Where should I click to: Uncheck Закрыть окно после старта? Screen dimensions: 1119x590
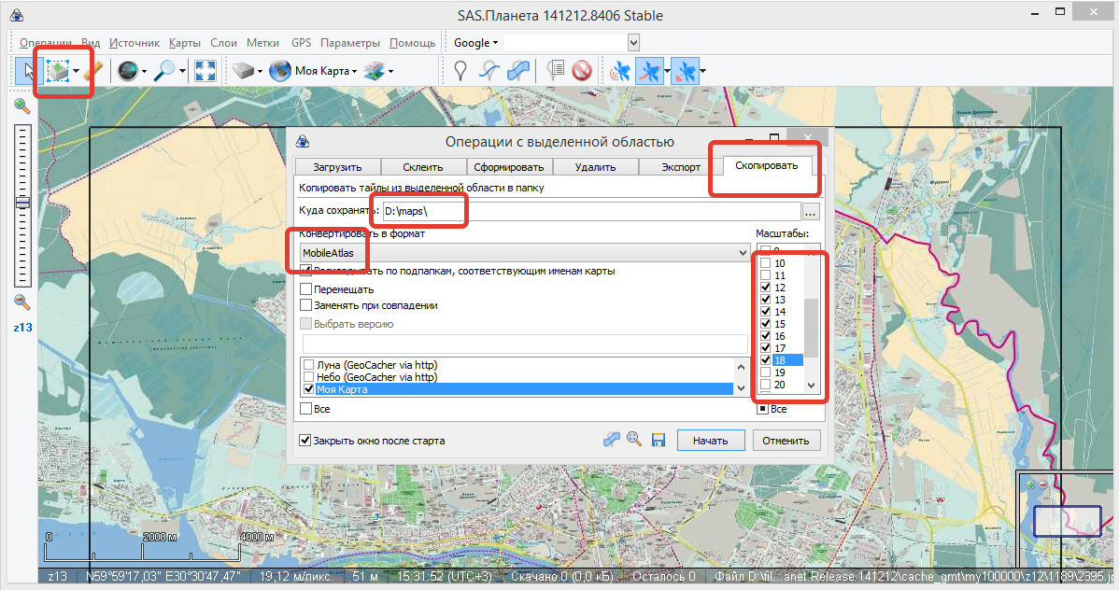tap(305, 441)
